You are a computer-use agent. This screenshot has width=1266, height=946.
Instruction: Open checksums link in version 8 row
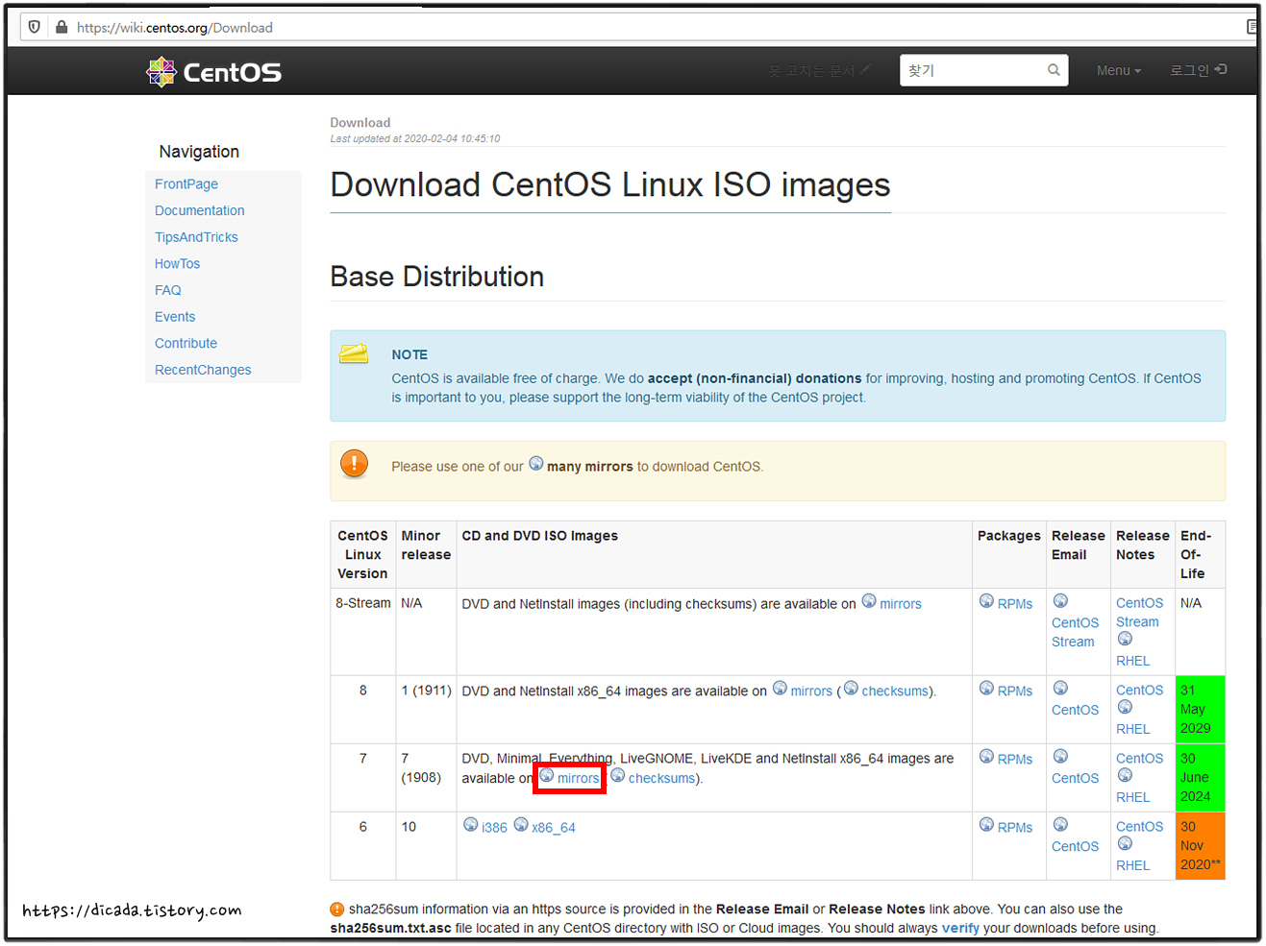pyautogui.click(x=895, y=691)
